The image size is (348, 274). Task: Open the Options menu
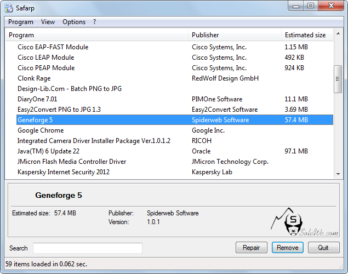click(74, 22)
